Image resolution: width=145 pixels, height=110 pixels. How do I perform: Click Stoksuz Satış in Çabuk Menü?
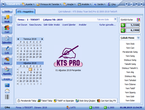[x=130, y=60]
